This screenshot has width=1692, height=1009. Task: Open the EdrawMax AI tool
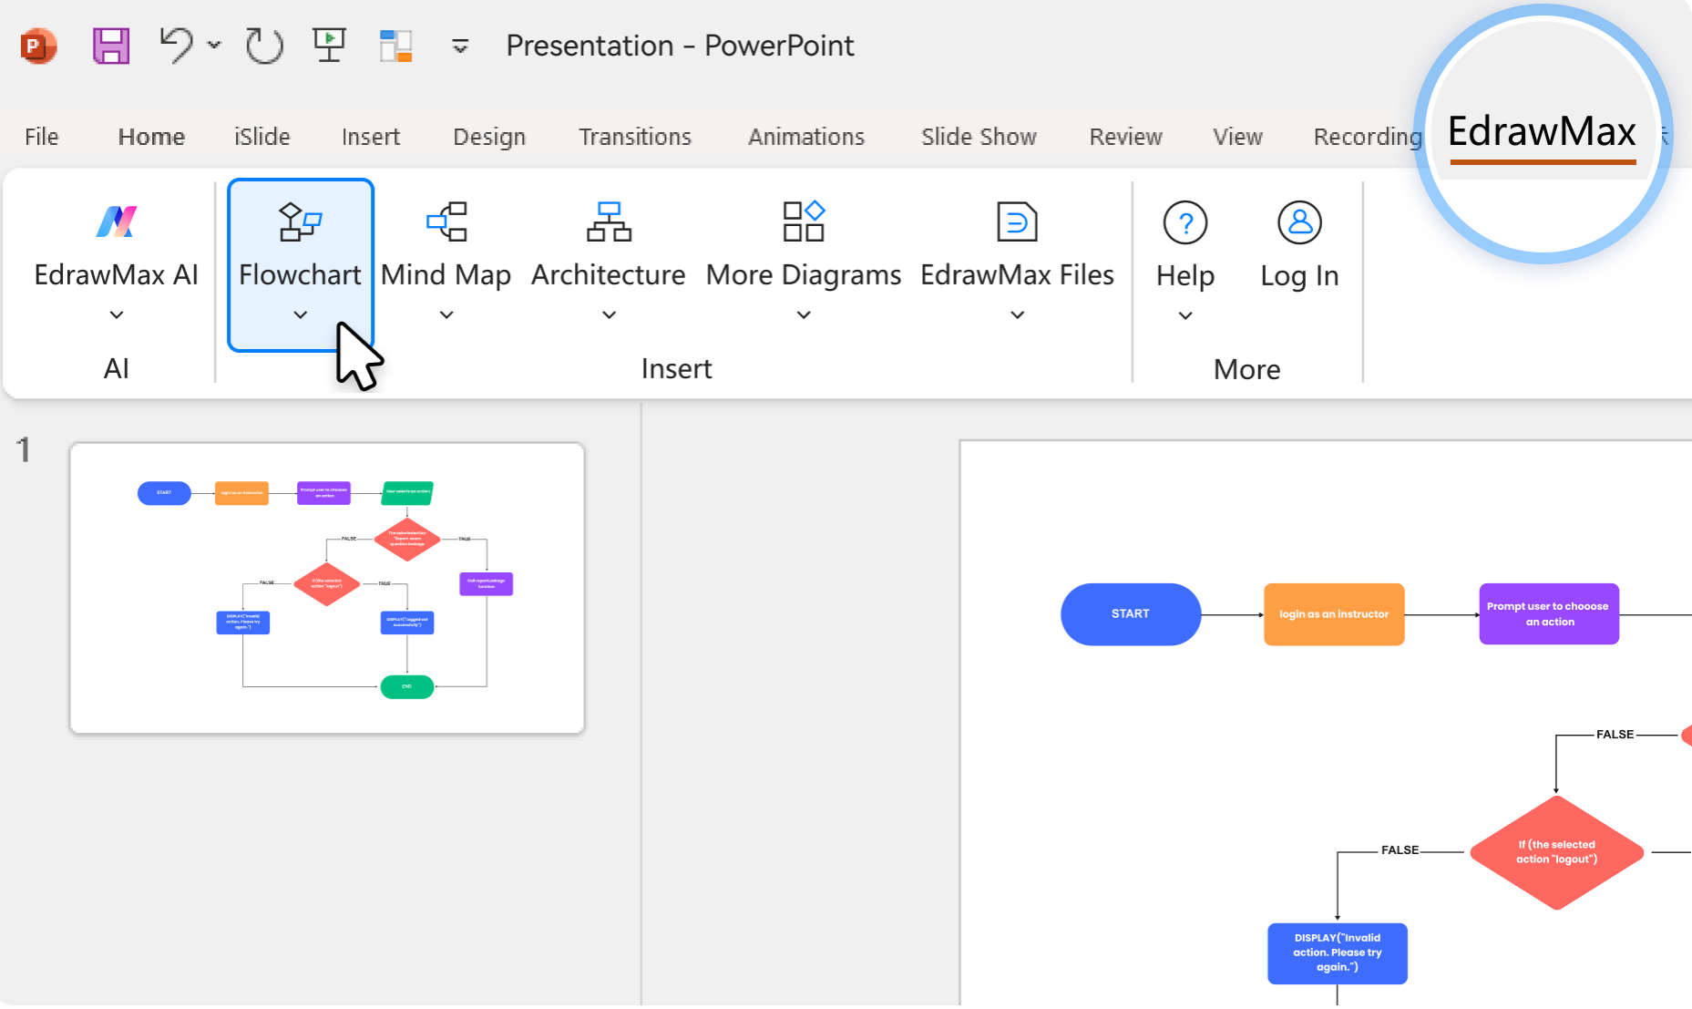coord(116,246)
